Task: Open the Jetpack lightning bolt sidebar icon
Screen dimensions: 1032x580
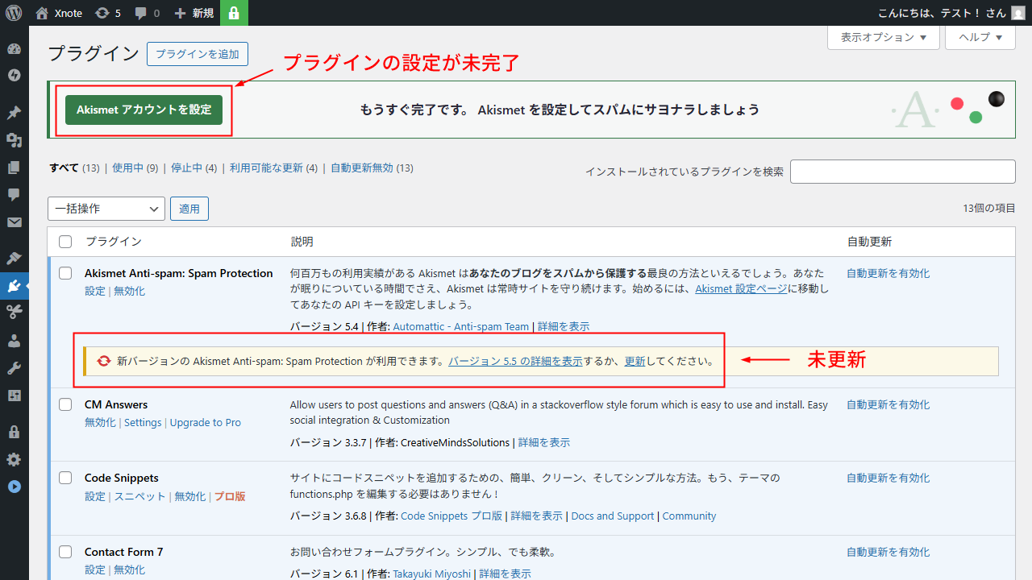Action: pos(14,75)
